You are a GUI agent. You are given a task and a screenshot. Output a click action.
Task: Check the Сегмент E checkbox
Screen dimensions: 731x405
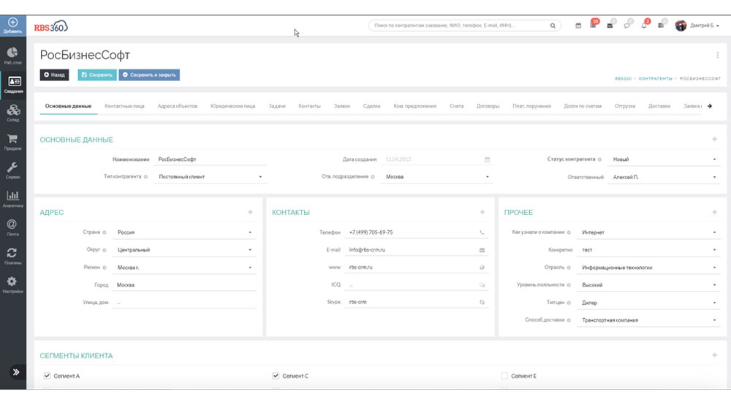504,376
